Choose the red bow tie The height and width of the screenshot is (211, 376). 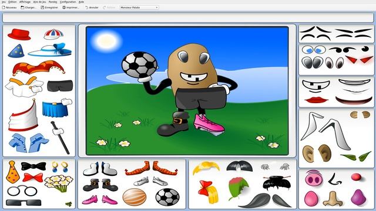click(33, 178)
